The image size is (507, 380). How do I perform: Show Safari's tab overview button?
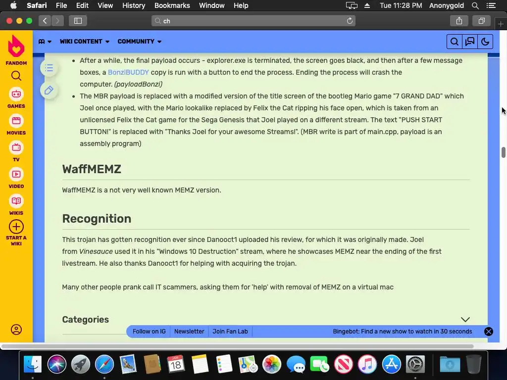click(x=481, y=21)
